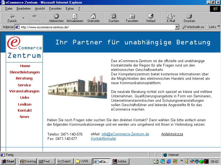Image resolution: width=221 pixels, height=165 pixels.
Task: Open the Service navigation link
Action: pyautogui.click(x=24, y=85)
